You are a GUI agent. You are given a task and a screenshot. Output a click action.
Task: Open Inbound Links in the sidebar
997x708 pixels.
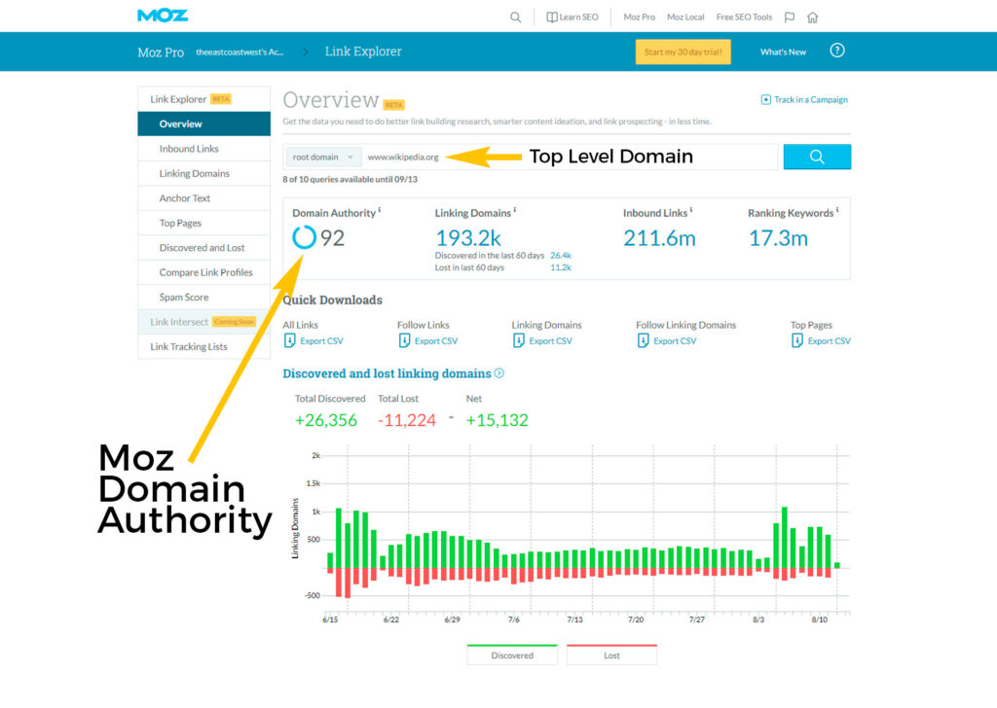click(x=204, y=149)
